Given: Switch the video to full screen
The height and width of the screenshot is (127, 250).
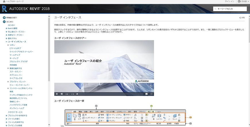Looking at the screenshot, I should click(151, 94).
